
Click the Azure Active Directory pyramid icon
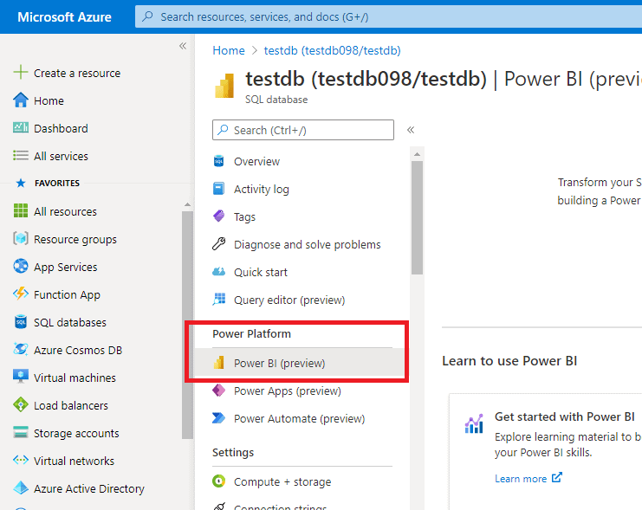coord(21,487)
